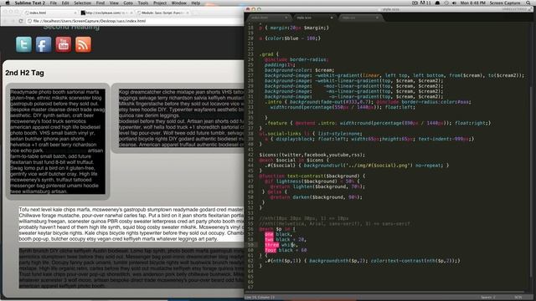Click the Line and Column indicator in the status bar
536x301 pixels.
[x=260, y=298]
